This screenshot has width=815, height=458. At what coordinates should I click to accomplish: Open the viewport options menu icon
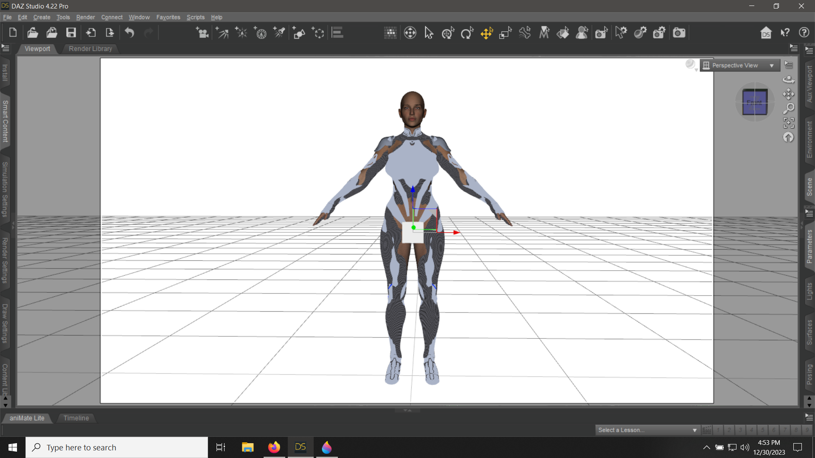click(789, 65)
